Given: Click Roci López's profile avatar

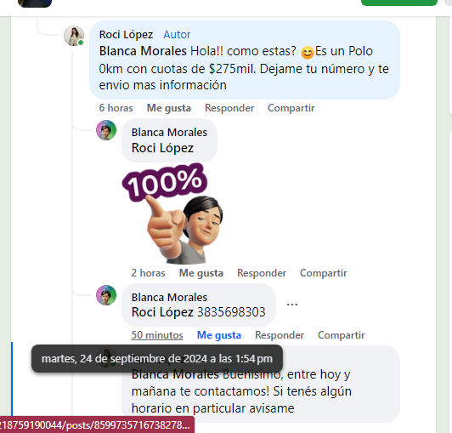Looking at the screenshot, I should pos(74,36).
